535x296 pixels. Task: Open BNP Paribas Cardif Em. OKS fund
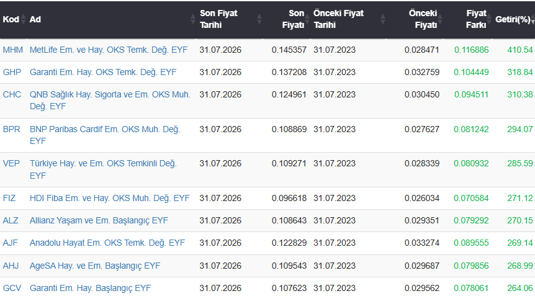(x=105, y=135)
